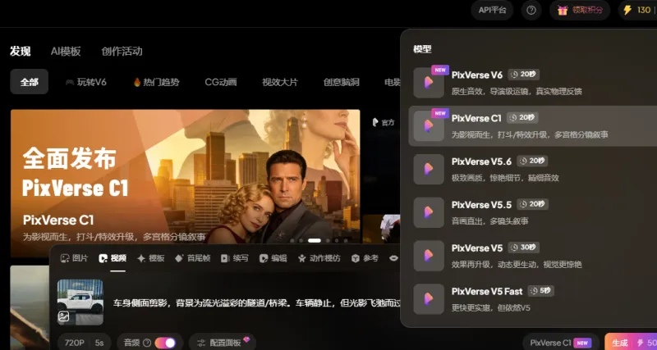Viewport: 657px width, 350px height.
Task: Toggle the 音频 audio switch off
Action: [x=165, y=343]
